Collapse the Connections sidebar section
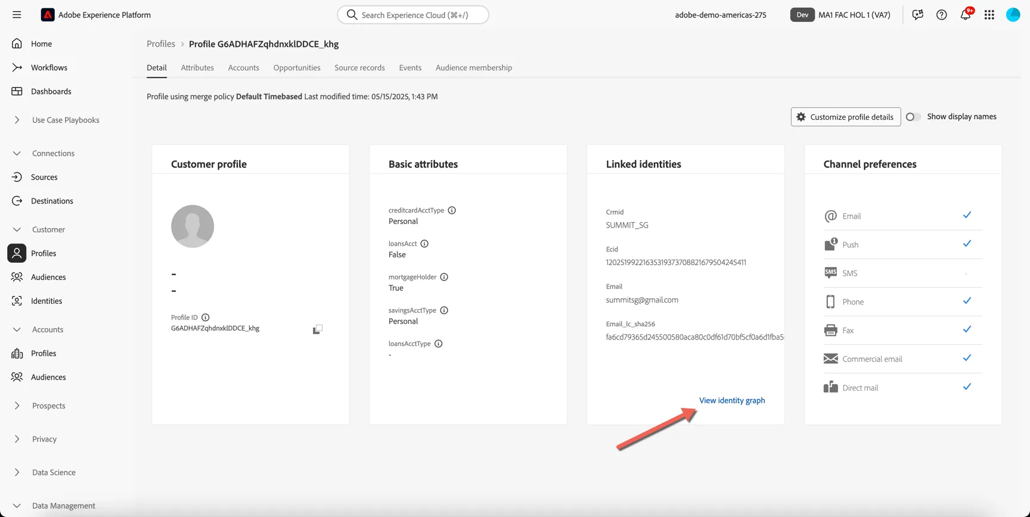 coord(17,153)
